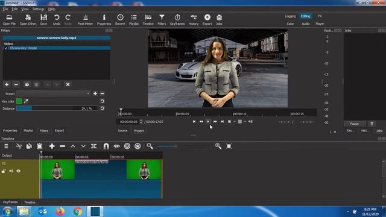Reset the Distance parameter
This screenshot has height=217, width=386.
(103, 108)
